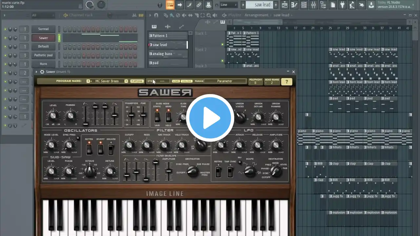Select the Horn channel button
The width and height of the screenshot is (420, 236).
tap(43, 64)
